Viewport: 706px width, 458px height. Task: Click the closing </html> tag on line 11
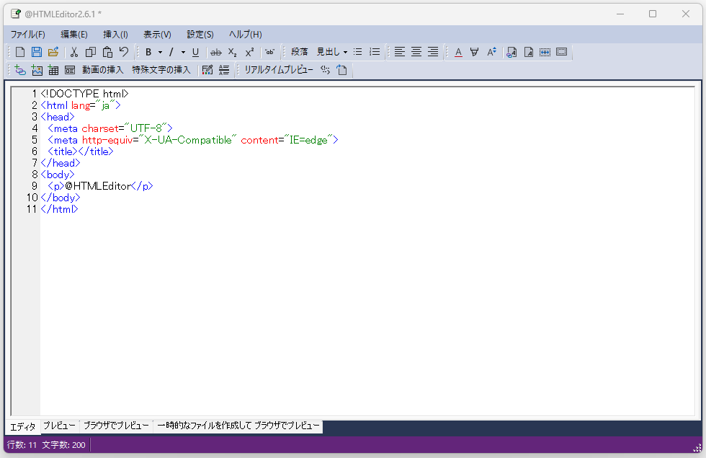(x=59, y=209)
